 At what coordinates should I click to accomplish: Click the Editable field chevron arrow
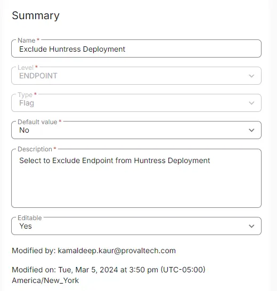coord(251,226)
